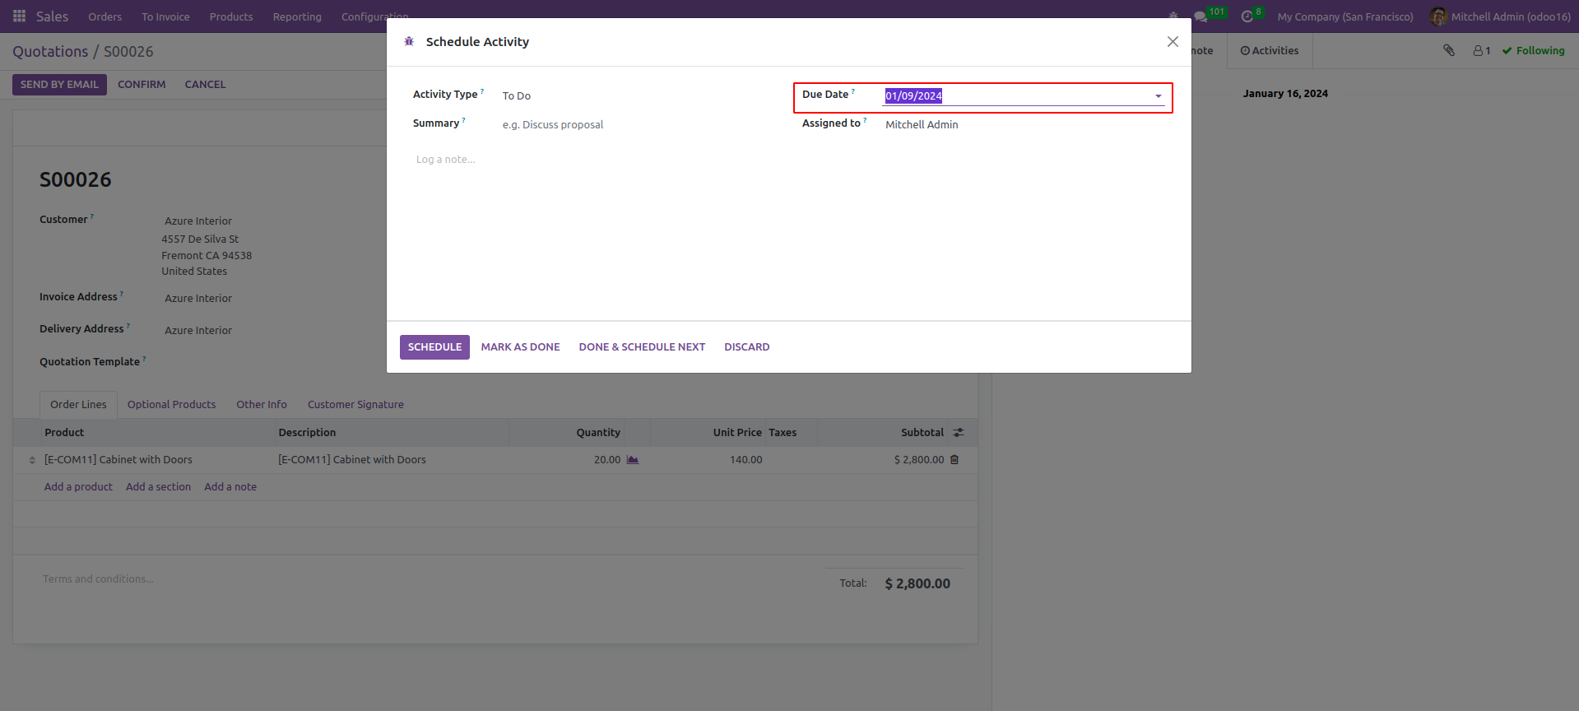Open the Products menu
Viewport: 1579px width, 711px height.
[231, 16]
